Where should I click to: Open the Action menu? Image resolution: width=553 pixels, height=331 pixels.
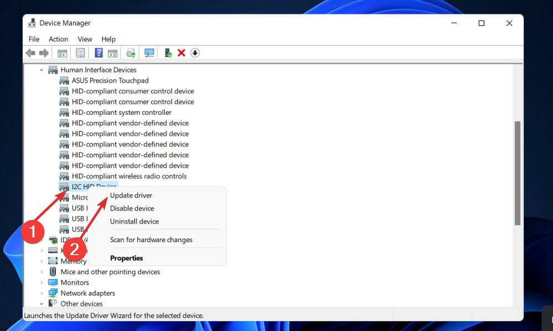pos(58,39)
